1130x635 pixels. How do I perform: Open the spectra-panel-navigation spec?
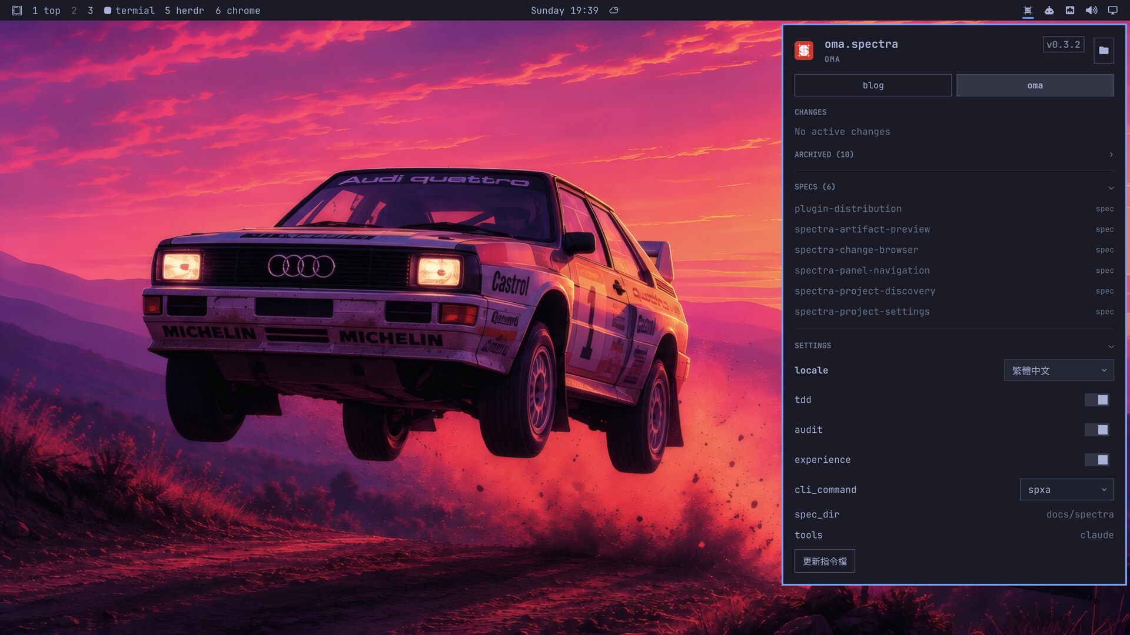(x=954, y=270)
